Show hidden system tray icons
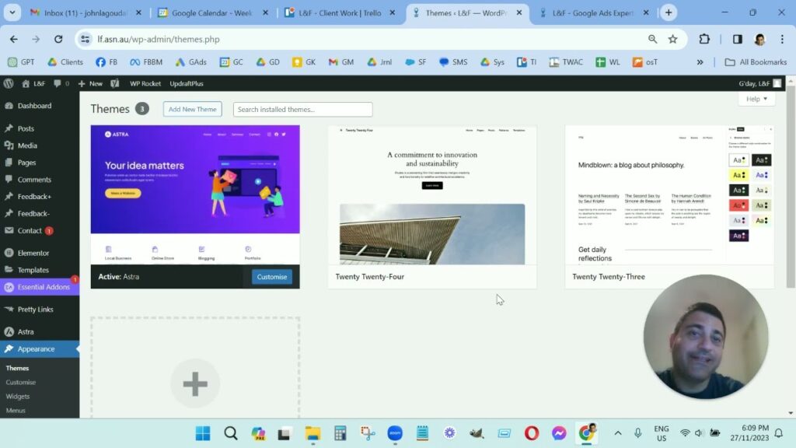Viewport: 796px width, 448px height. (618, 433)
